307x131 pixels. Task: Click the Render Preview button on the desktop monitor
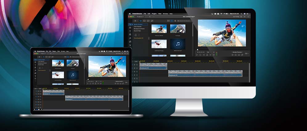(237, 52)
